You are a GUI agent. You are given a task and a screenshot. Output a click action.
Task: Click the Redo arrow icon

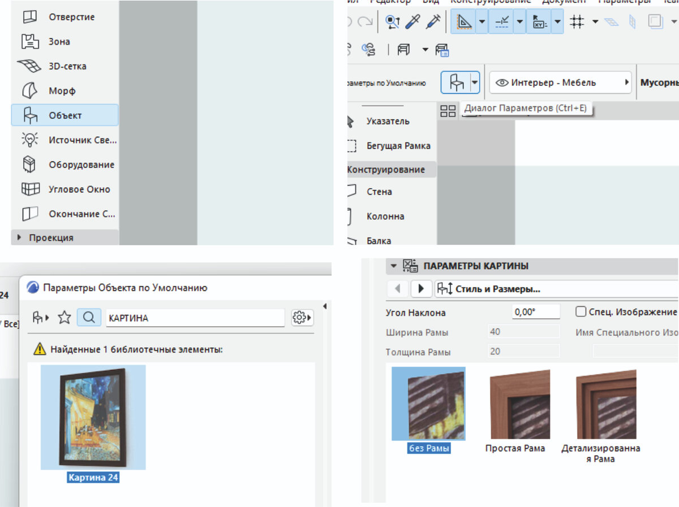pyautogui.click(x=366, y=22)
